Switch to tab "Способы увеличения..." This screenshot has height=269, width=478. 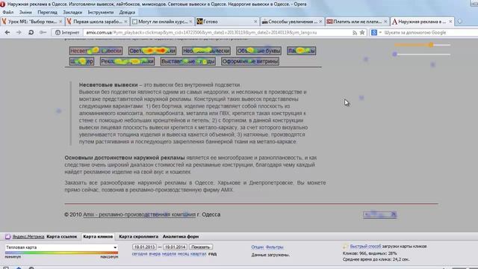click(292, 22)
